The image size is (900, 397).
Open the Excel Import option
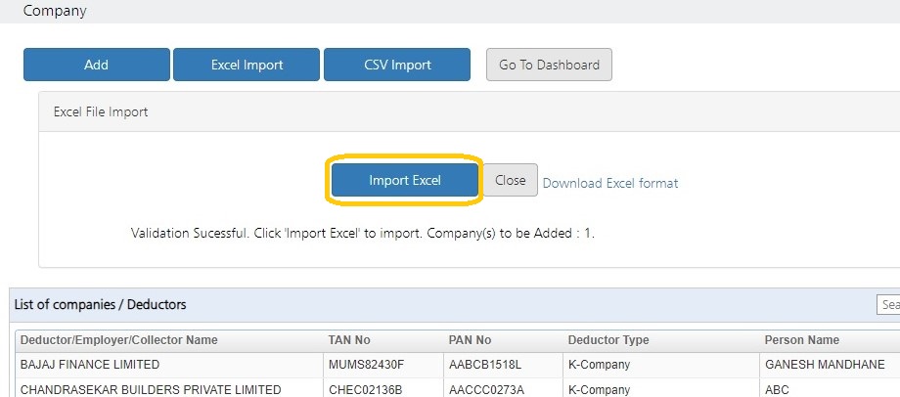(247, 65)
